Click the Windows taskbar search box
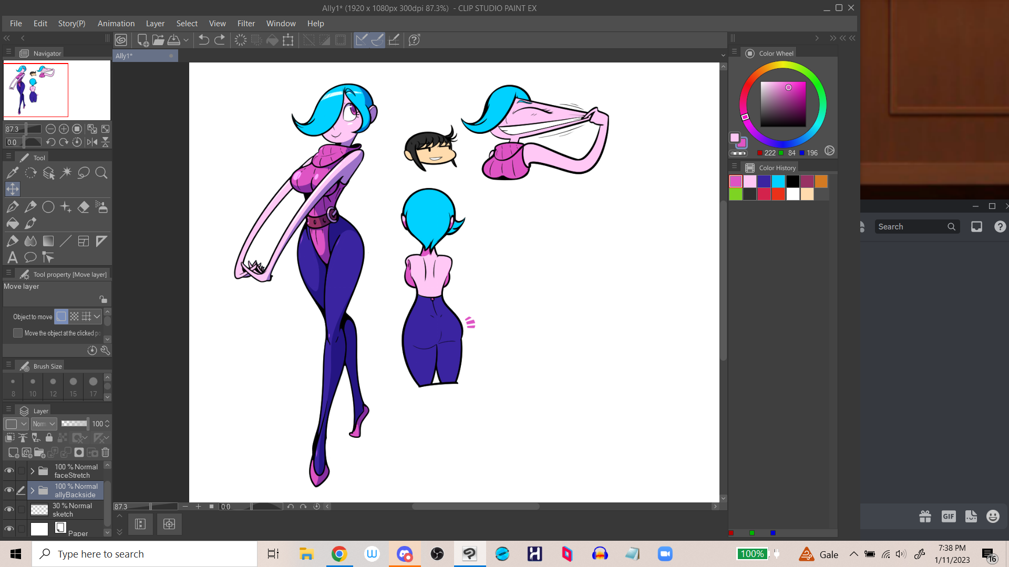 145,554
